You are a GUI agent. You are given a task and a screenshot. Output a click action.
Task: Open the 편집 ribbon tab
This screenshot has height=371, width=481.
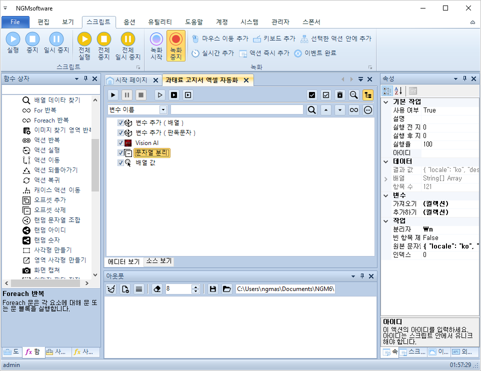click(43, 22)
